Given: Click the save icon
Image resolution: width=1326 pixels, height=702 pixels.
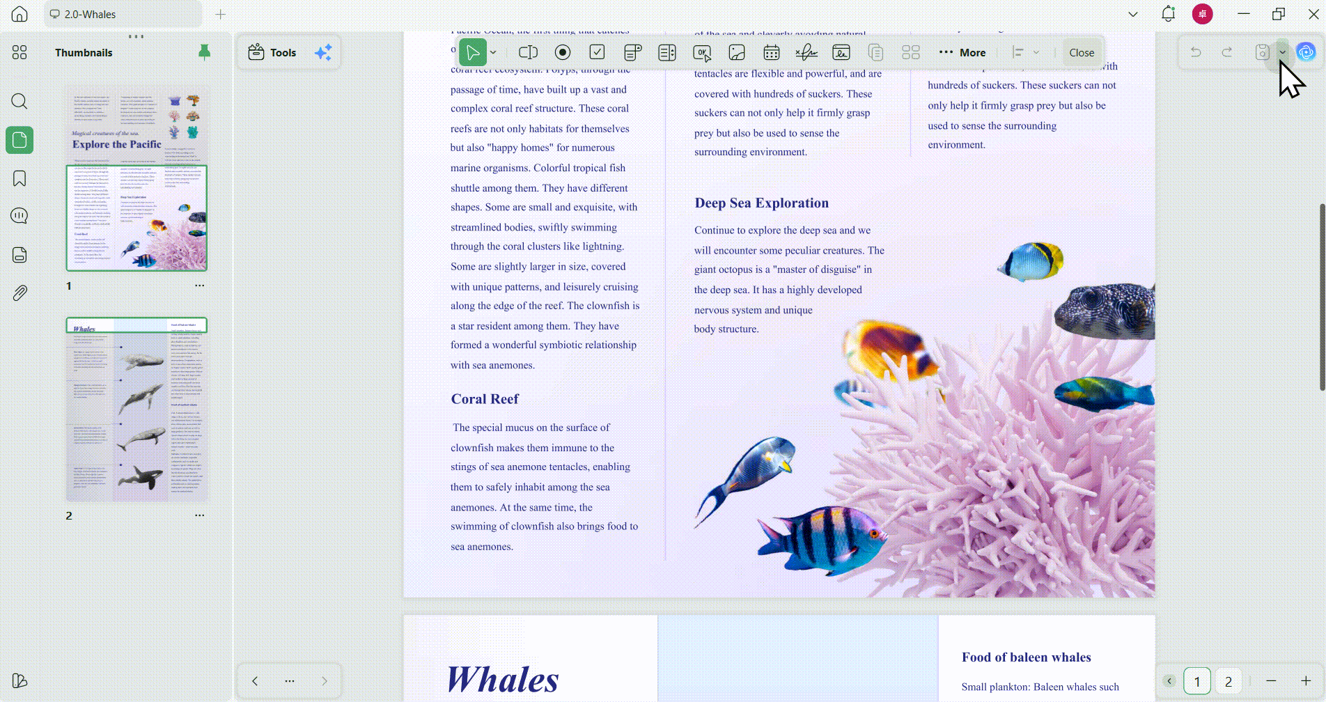Looking at the screenshot, I should pos(1262,52).
